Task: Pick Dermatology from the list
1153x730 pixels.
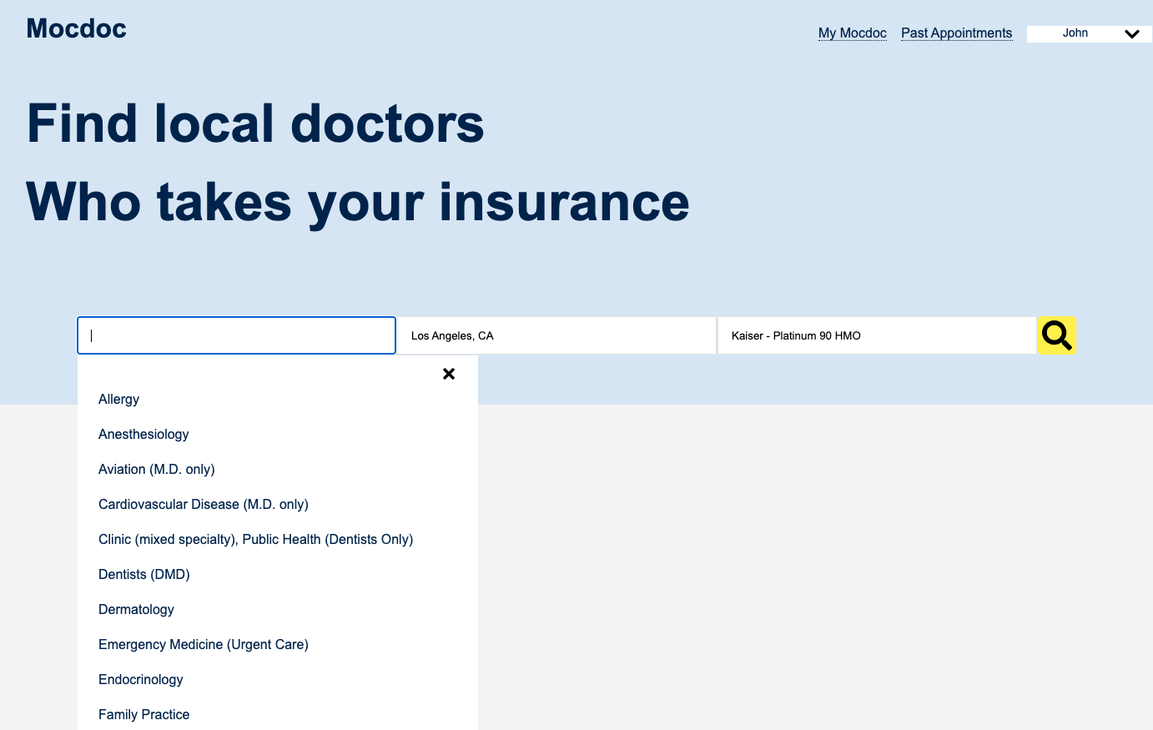Action: [x=136, y=610]
